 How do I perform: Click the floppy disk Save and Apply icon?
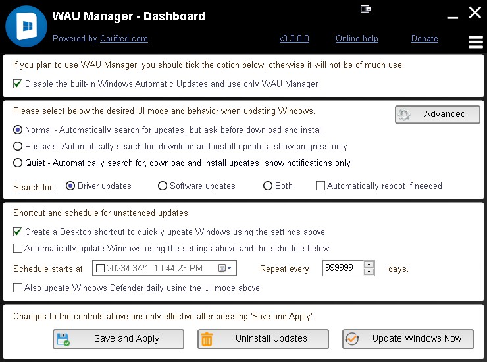pyautogui.click(x=63, y=339)
